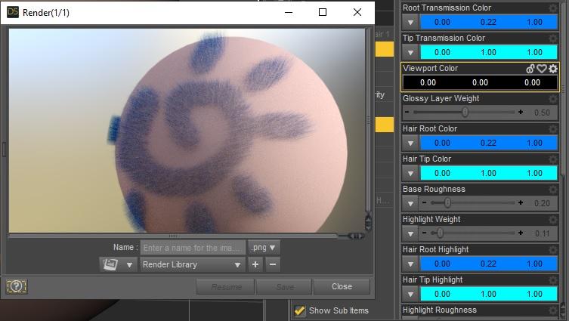Toggle the Show Sub Items checkbox

(300, 310)
